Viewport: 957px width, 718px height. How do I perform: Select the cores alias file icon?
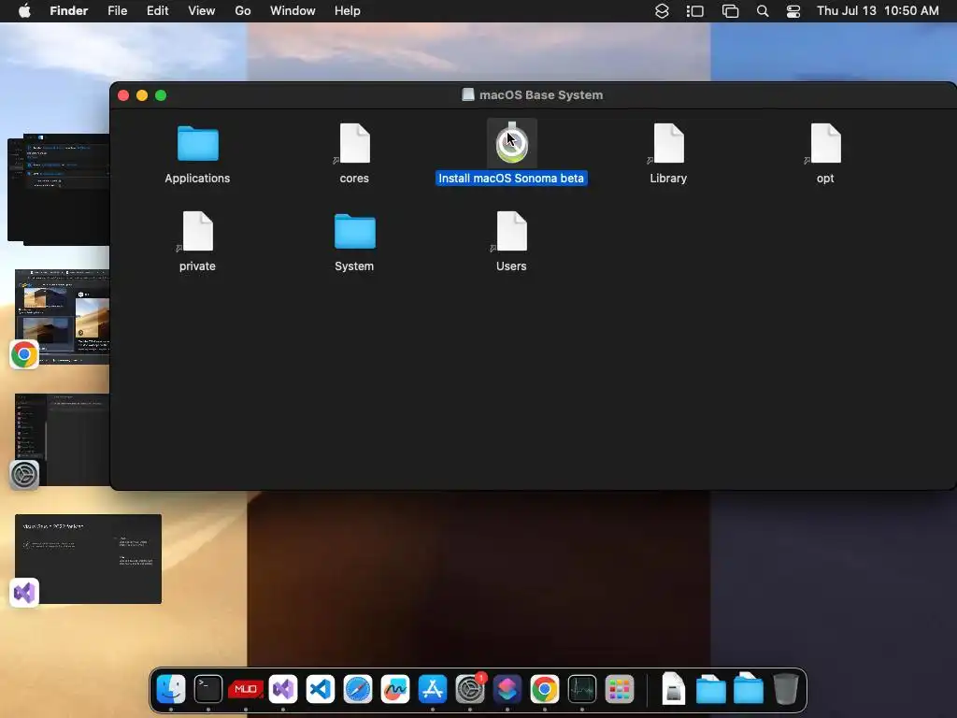point(354,143)
